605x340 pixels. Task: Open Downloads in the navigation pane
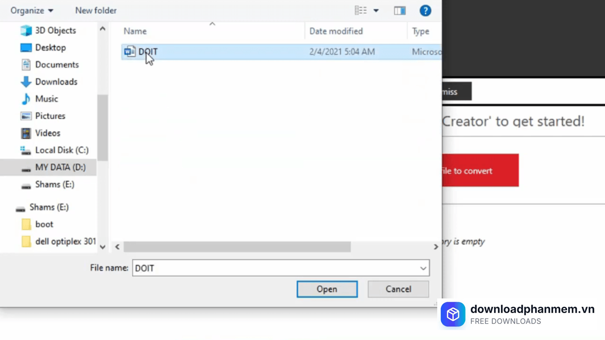[x=56, y=82]
